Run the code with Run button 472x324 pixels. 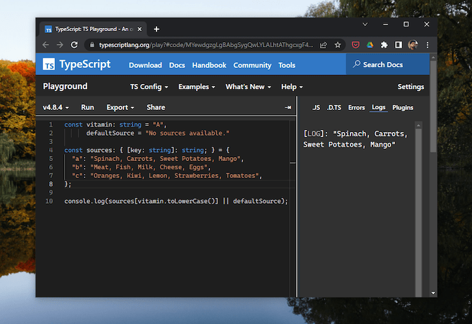[87, 107]
